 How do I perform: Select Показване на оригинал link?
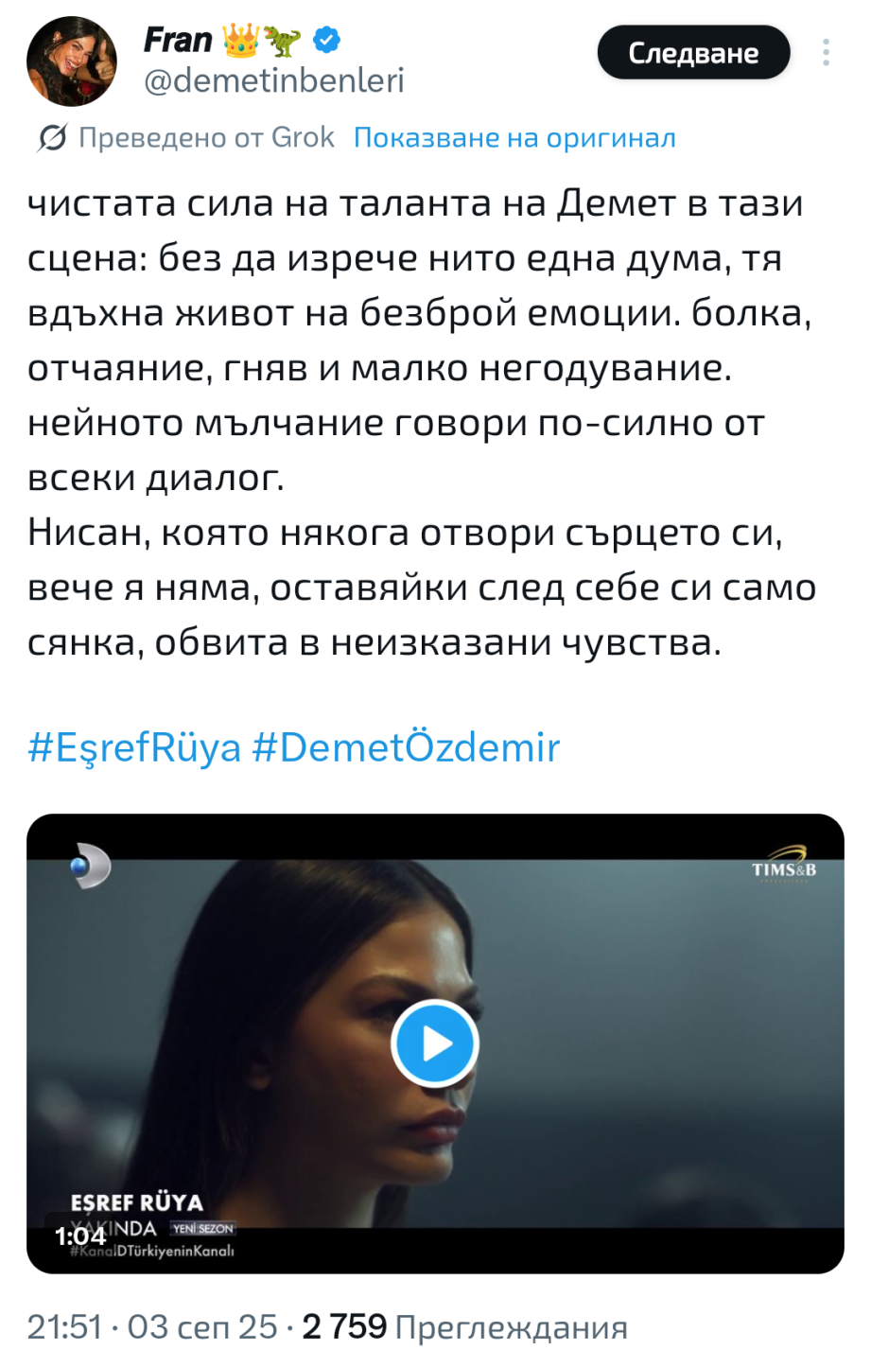514,138
